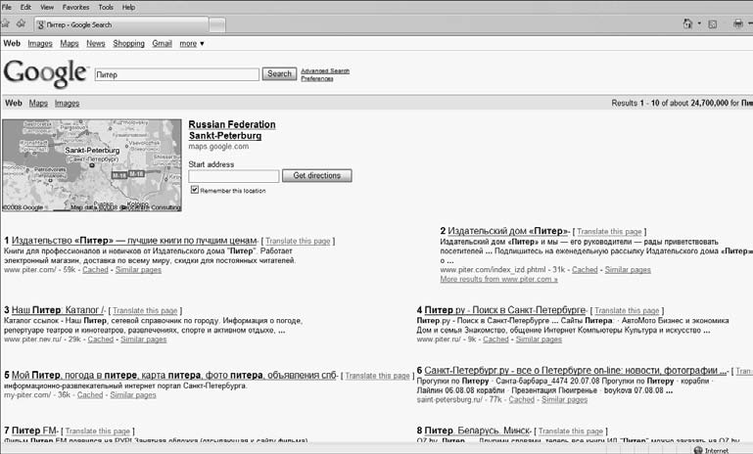Open Similar pages for piter.com/index_izd.phtml
The height and width of the screenshot is (454, 753).
pyautogui.click(x=628, y=270)
